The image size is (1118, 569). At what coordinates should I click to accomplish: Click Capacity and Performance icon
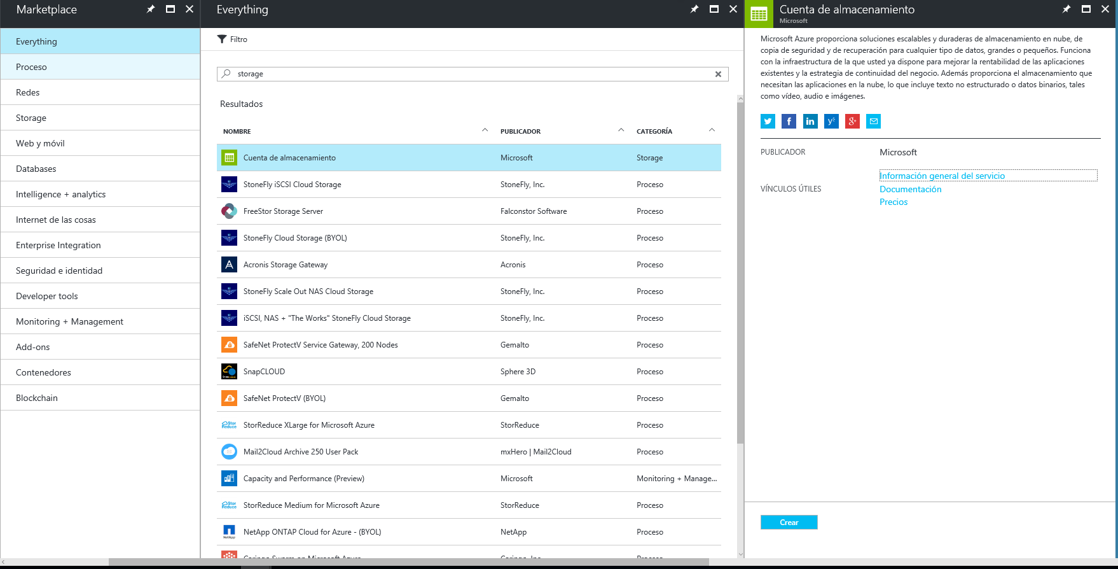pyautogui.click(x=229, y=479)
